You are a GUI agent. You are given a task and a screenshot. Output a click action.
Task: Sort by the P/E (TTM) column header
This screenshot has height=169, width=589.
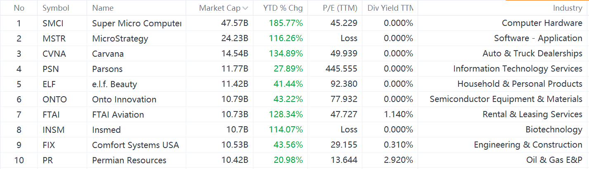pos(340,8)
